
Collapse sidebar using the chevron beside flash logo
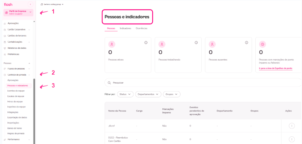31,4
